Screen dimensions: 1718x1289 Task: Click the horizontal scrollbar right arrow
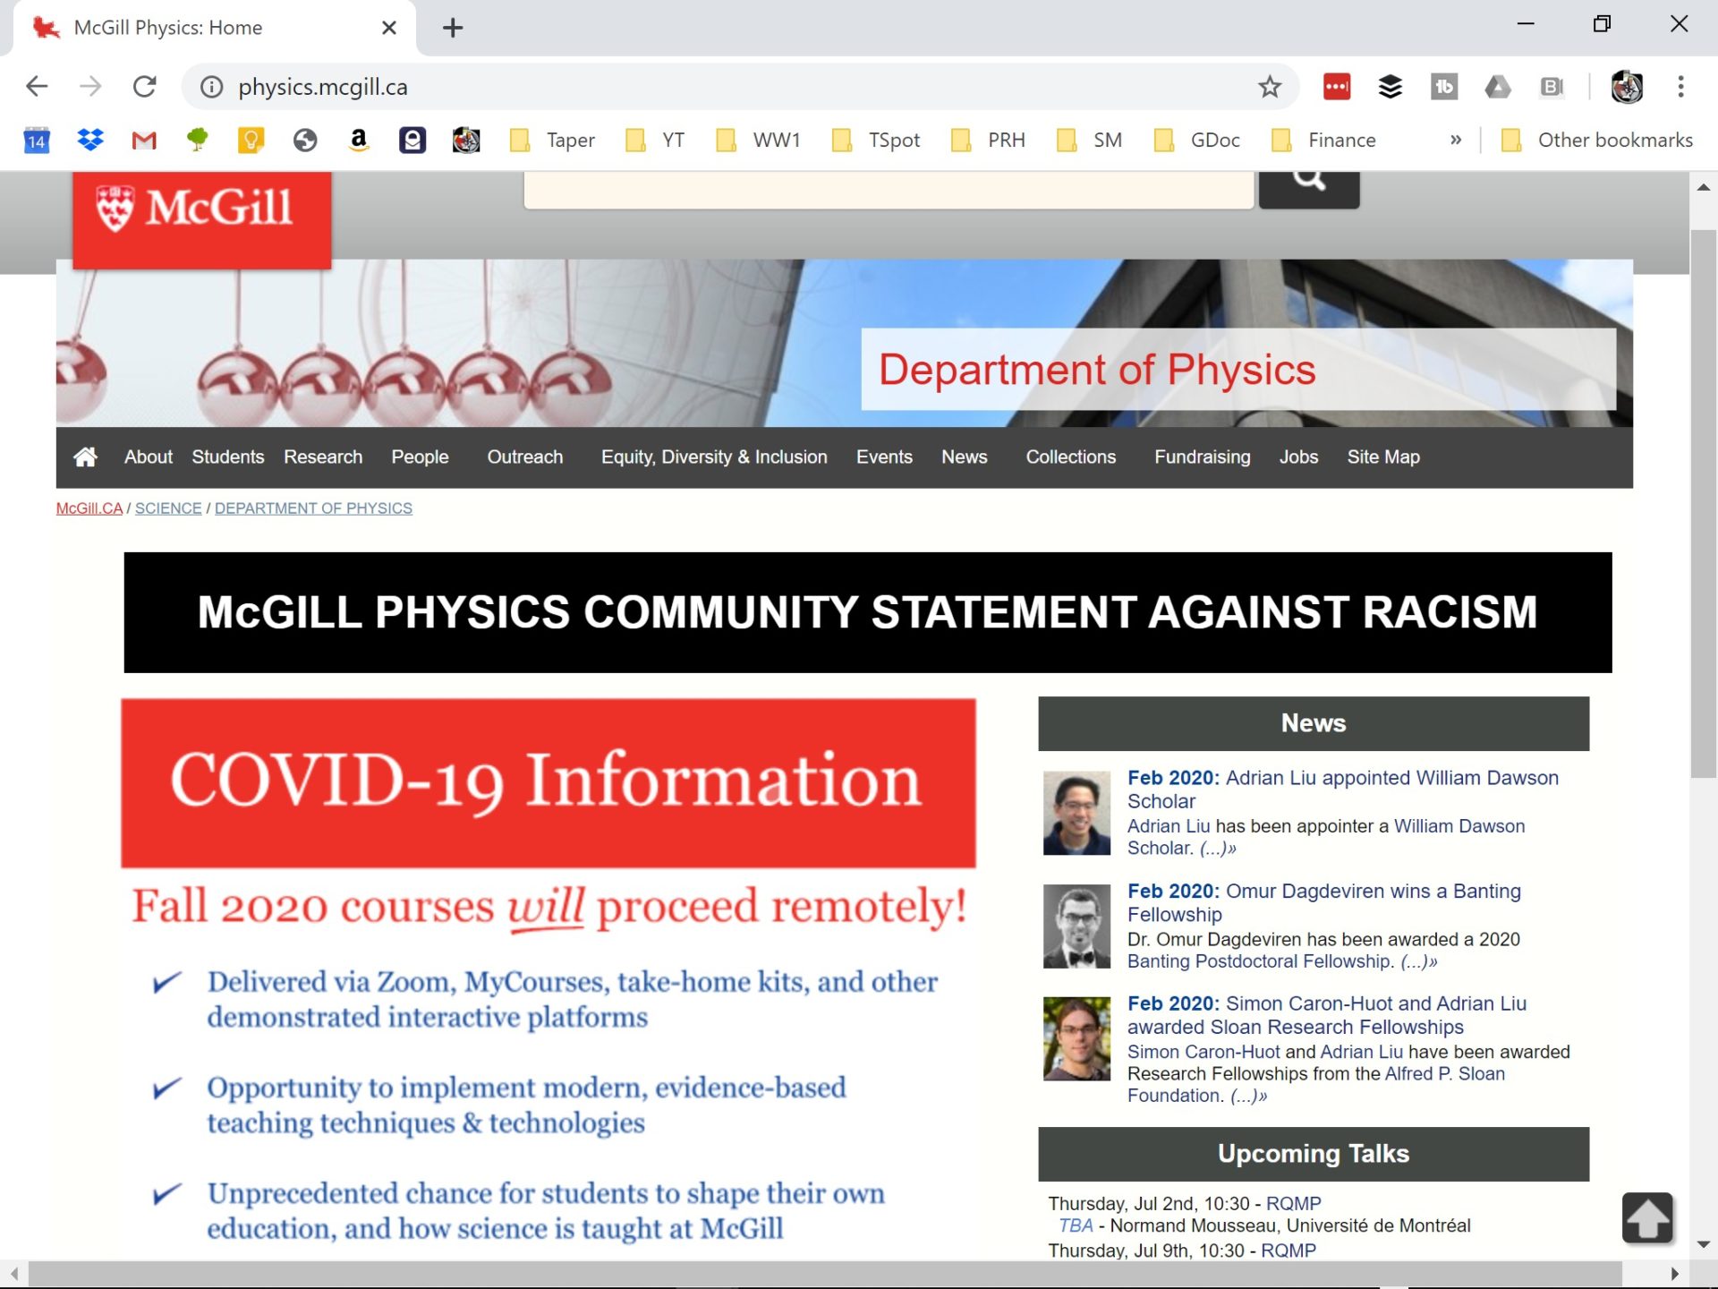pyautogui.click(x=1675, y=1274)
